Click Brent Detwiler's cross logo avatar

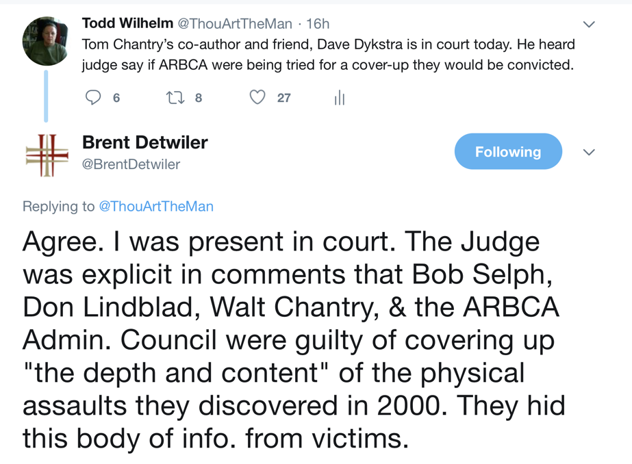pyautogui.click(x=47, y=155)
